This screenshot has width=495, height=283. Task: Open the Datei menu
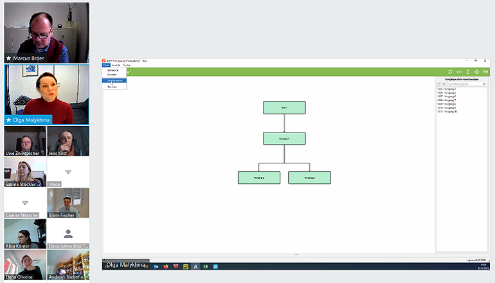pyautogui.click(x=106, y=65)
